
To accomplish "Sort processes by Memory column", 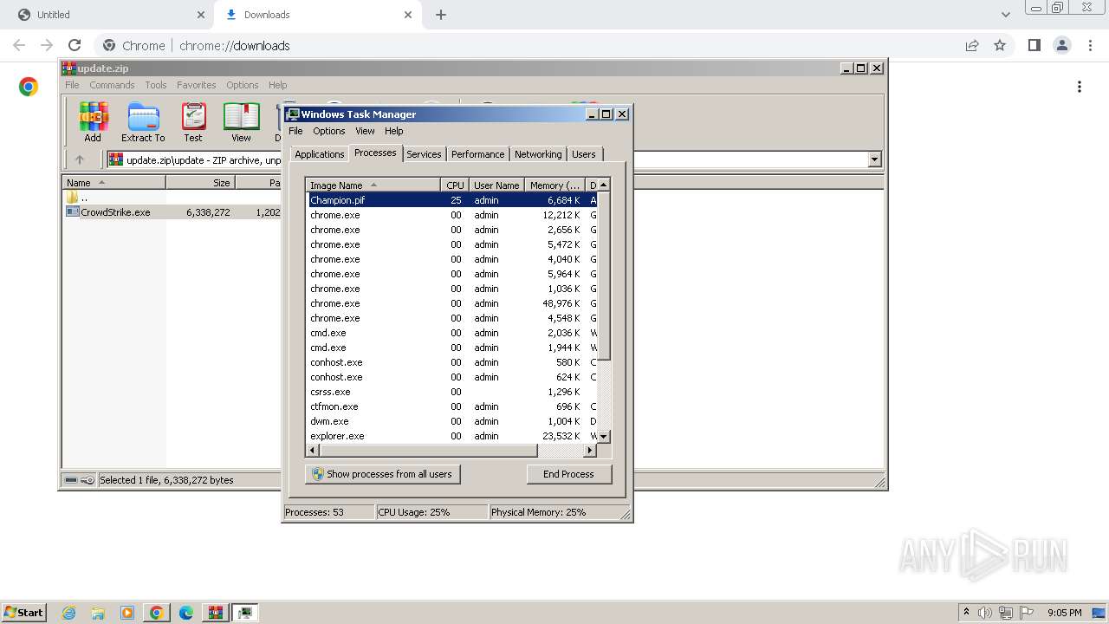I will (555, 185).
